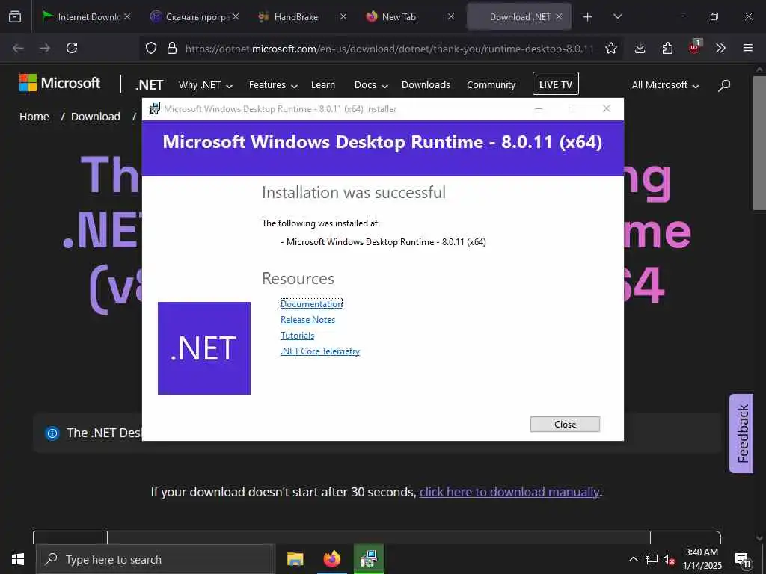766x574 pixels.
Task: Click the Close button in installer
Action: coord(565,425)
